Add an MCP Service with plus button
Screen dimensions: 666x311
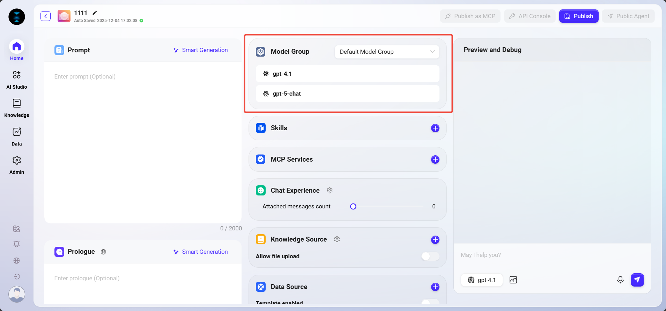pos(435,160)
